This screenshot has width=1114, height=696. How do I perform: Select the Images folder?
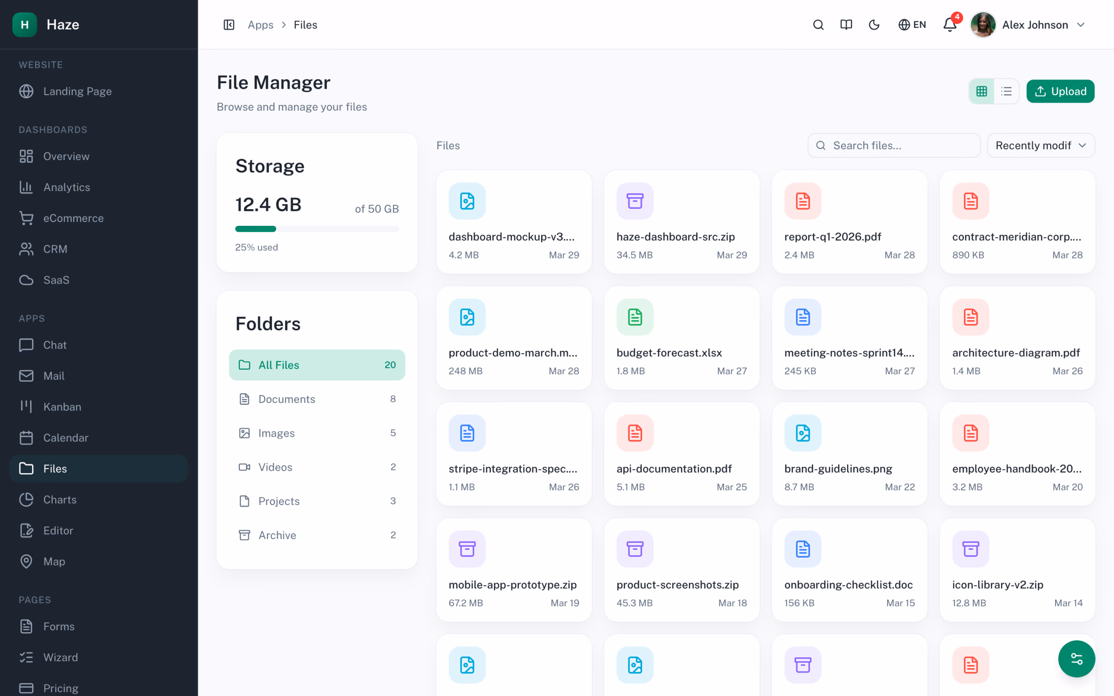click(317, 433)
